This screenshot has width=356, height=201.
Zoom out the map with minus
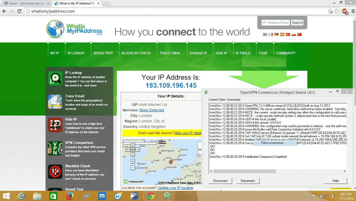click(133, 168)
